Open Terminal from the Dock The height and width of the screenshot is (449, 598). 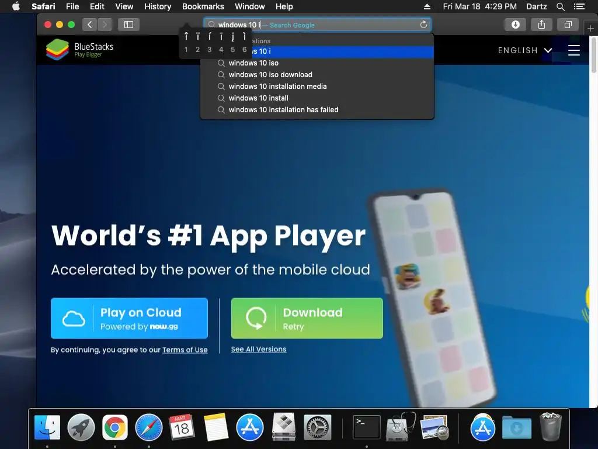click(x=366, y=427)
